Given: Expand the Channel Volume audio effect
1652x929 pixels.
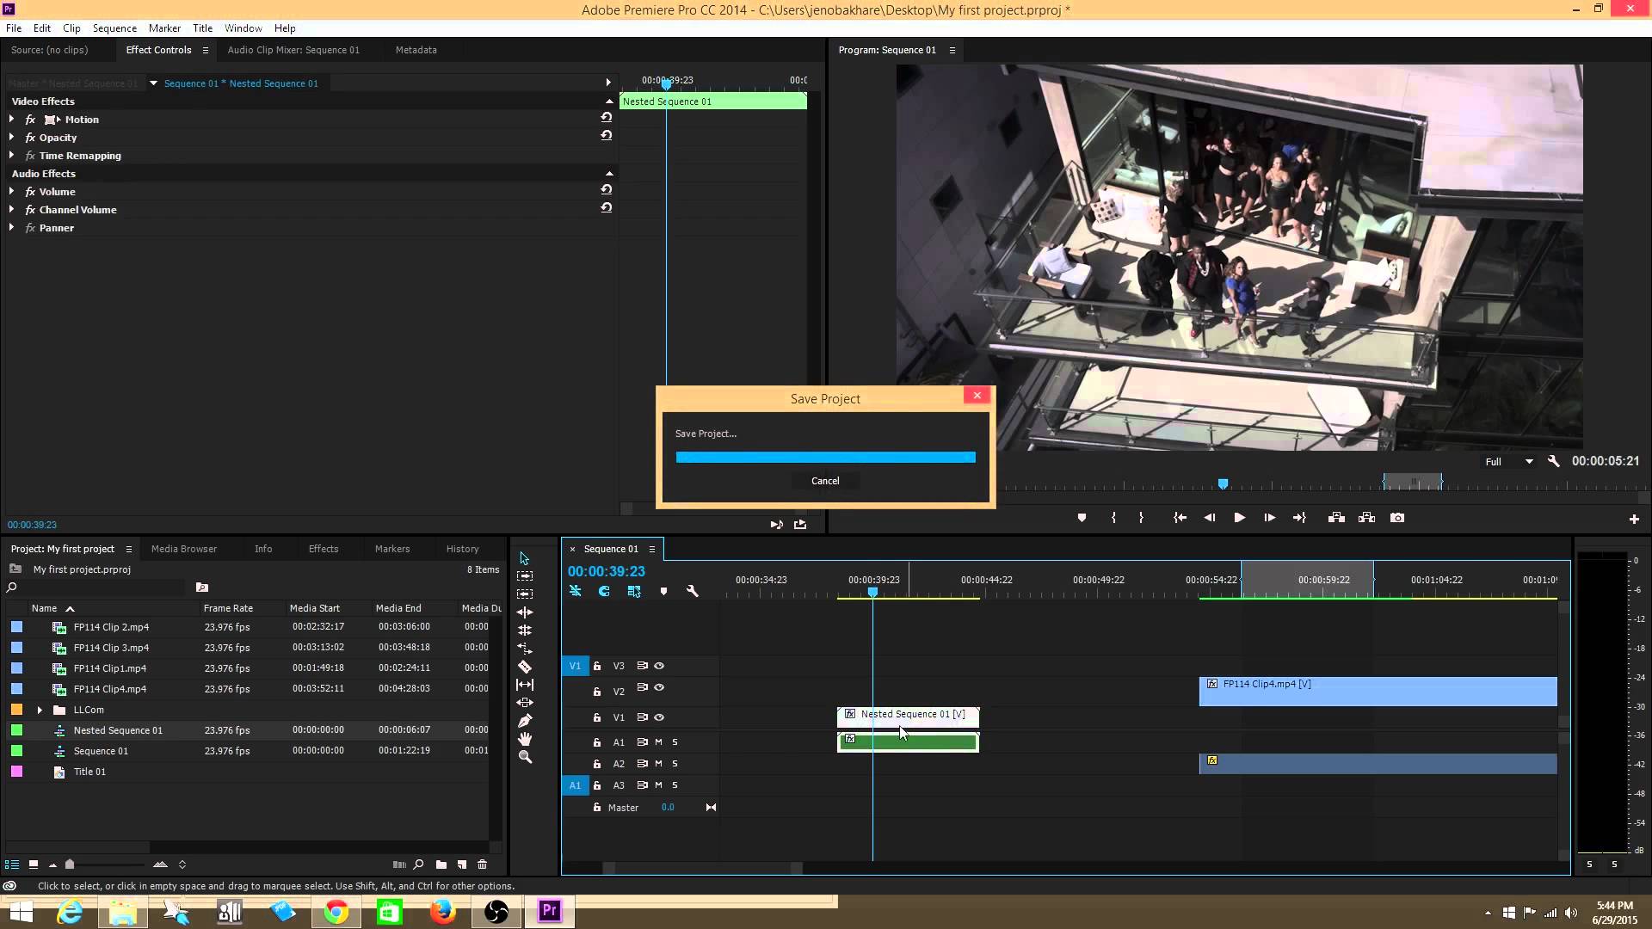Looking at the screenshot, I should coord(11,210).
